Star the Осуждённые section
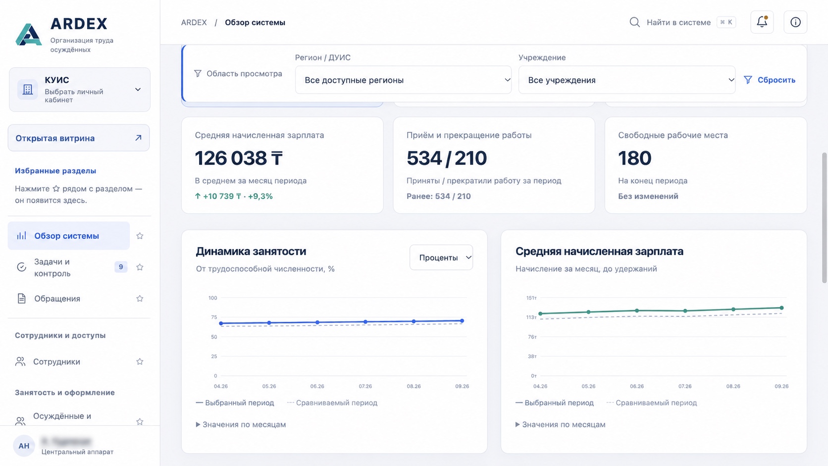The image size is (828, 466). [x=140, y=421]
